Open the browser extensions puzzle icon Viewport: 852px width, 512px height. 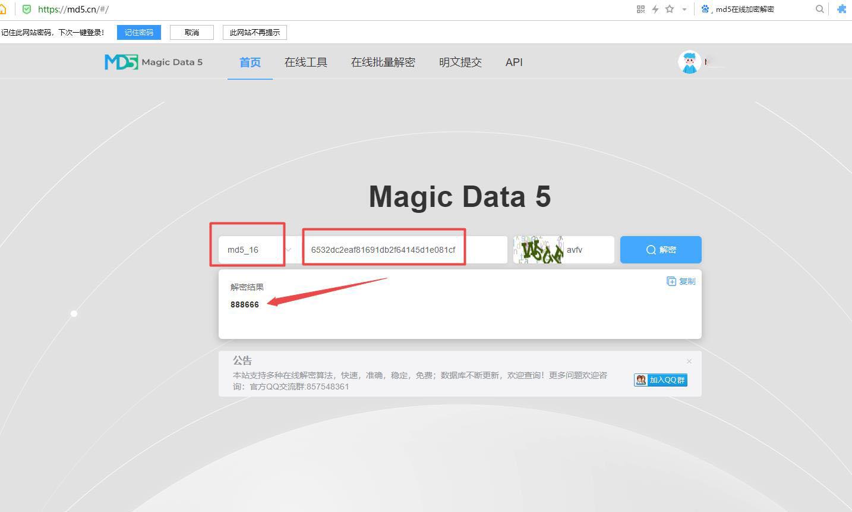pos(842,9)
